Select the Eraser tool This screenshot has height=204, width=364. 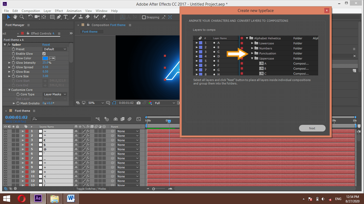tap(87, 17)
